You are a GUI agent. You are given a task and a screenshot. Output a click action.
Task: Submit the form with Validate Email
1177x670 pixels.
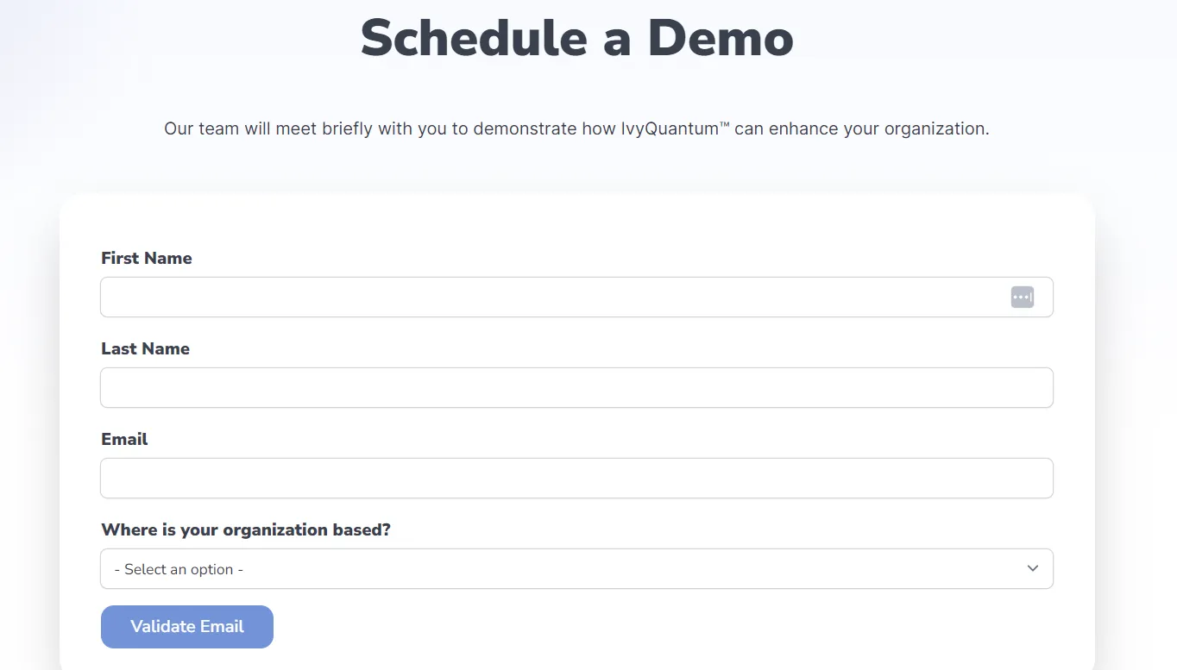coord(186,626)
